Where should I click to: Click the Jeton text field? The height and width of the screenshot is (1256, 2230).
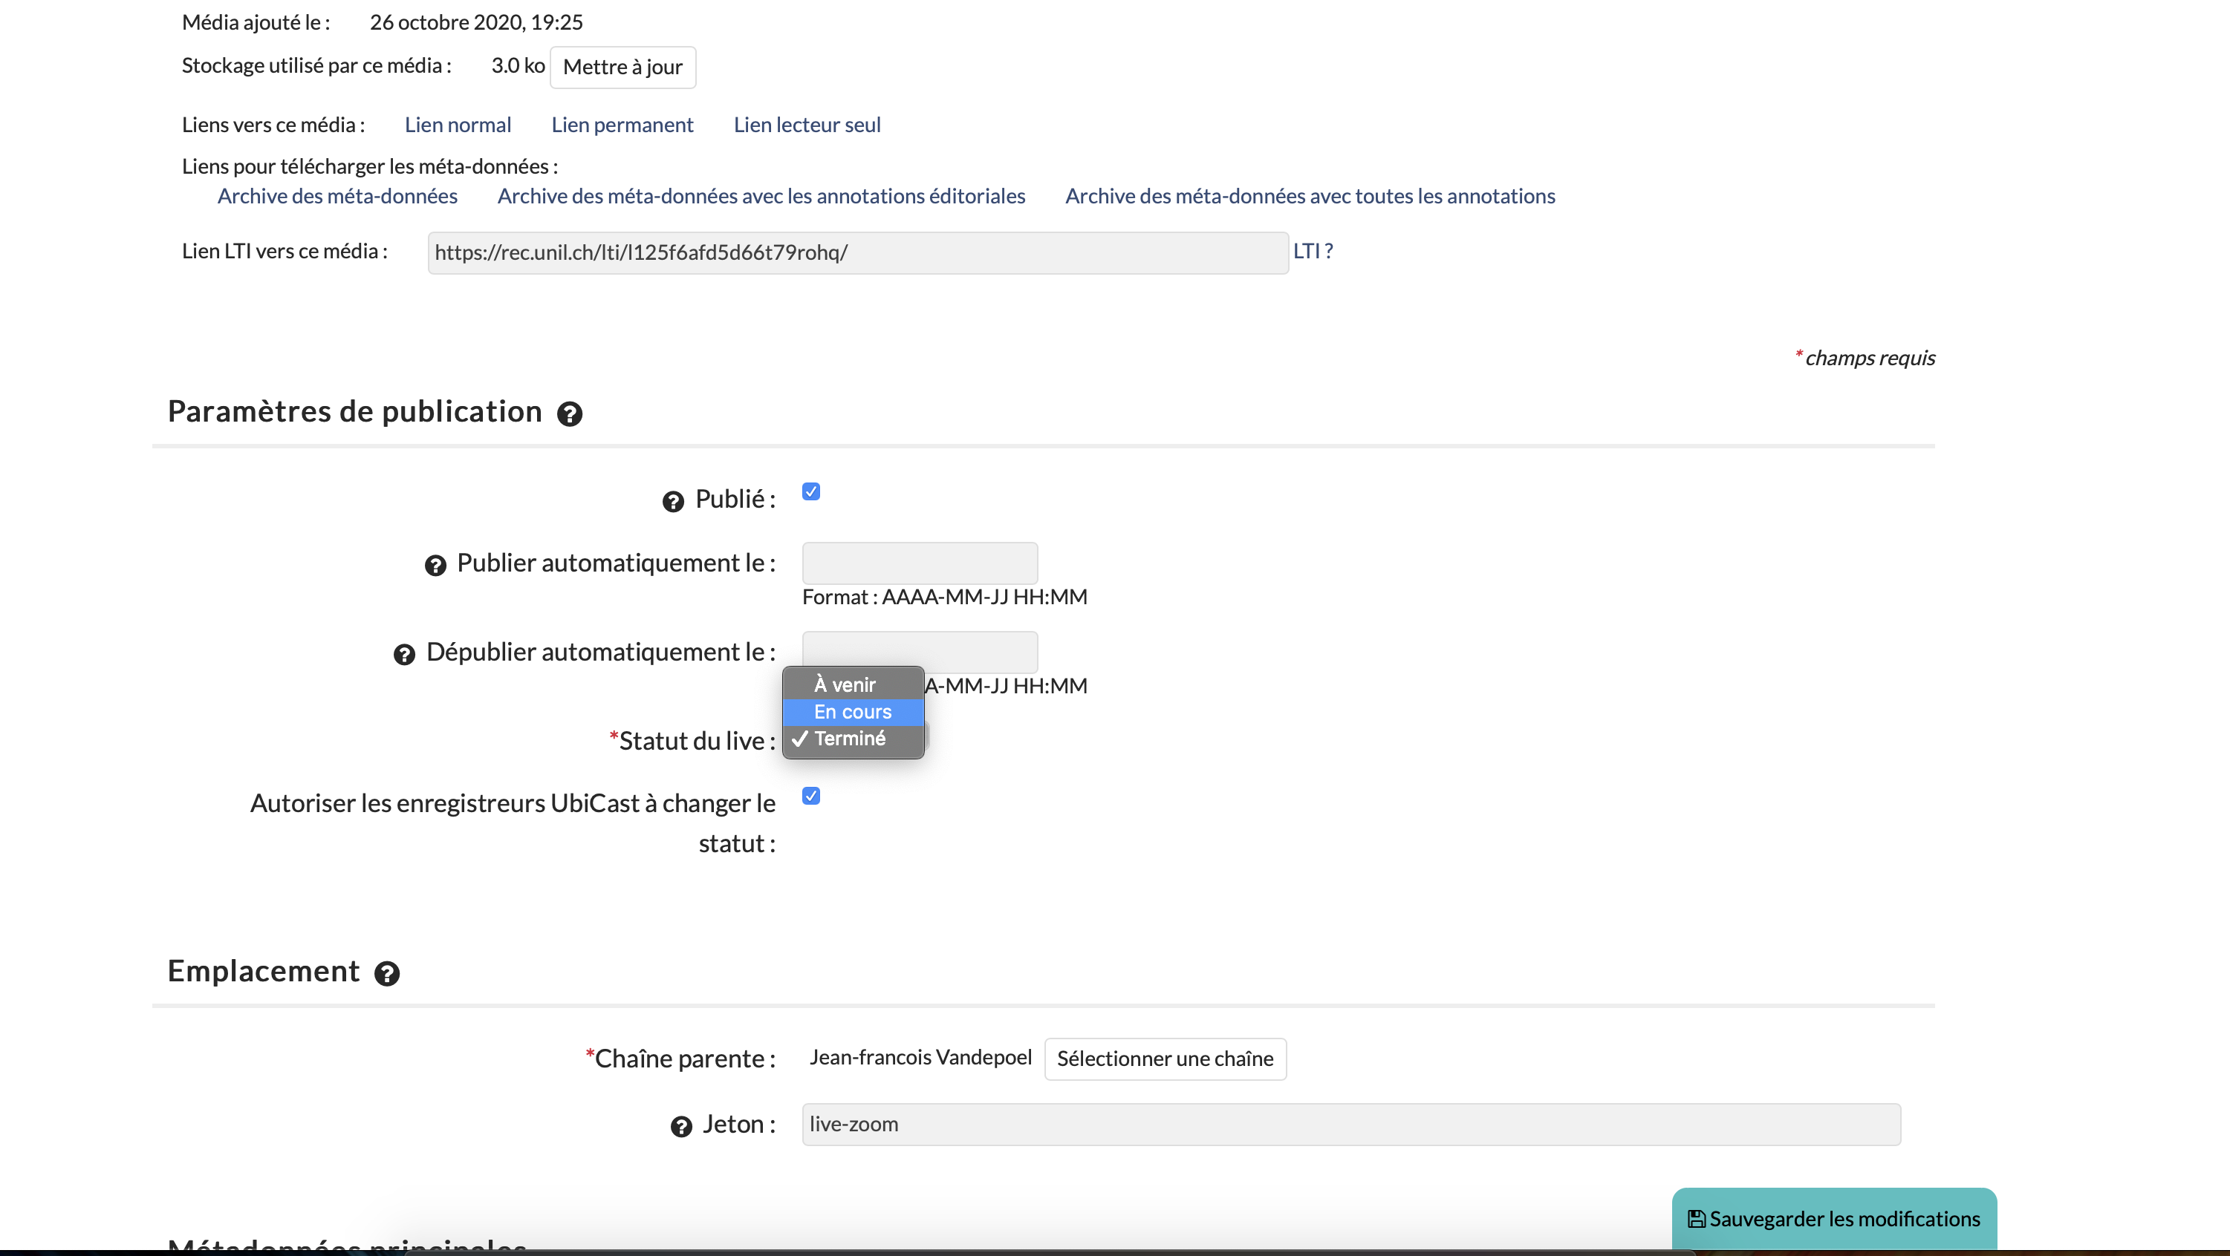click(1350, 1125)
